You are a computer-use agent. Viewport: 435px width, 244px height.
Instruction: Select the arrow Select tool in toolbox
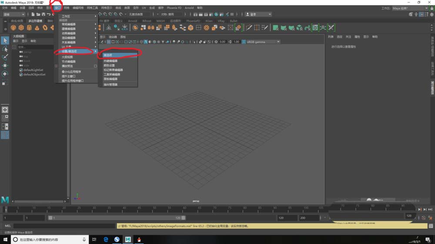click(x=5, y=40)
